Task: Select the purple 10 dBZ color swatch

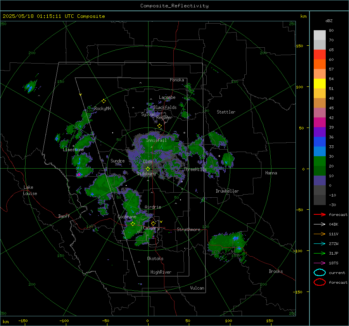Action: click(x=320, y=181)
